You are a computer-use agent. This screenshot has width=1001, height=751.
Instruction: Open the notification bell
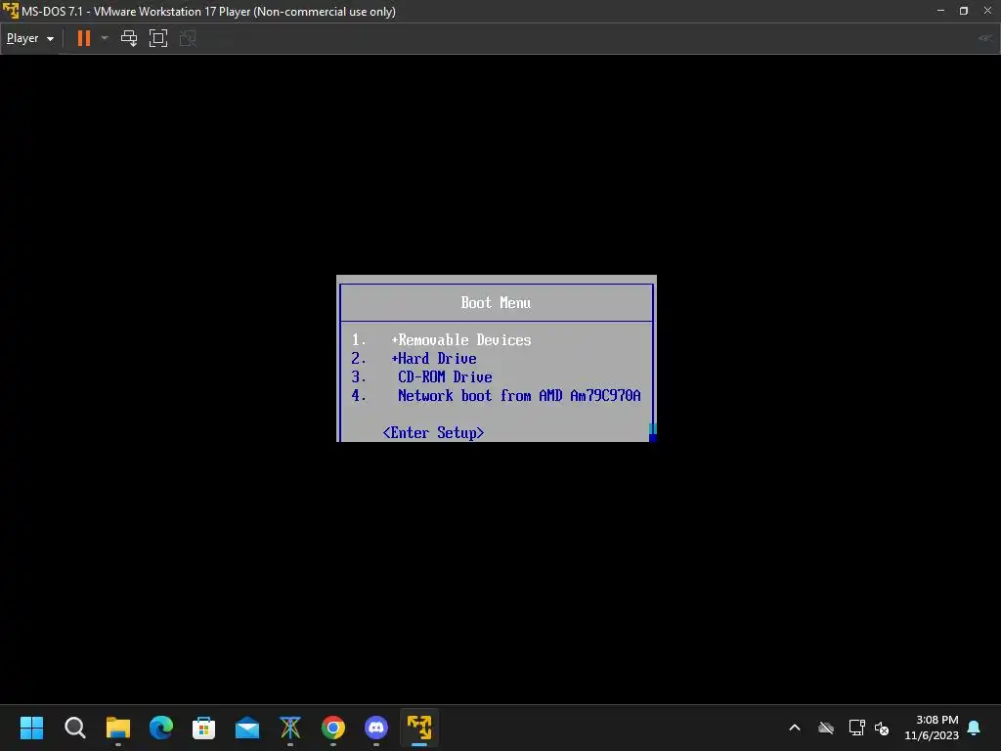pos(975,728)
